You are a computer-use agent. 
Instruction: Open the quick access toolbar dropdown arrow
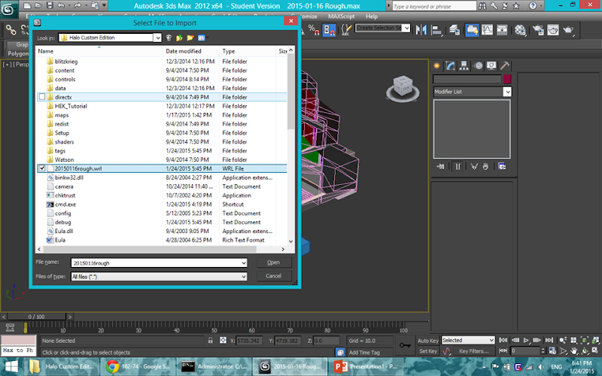tap(104, 6)
